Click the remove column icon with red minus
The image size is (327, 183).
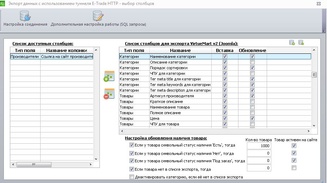[x=109, y=94]
